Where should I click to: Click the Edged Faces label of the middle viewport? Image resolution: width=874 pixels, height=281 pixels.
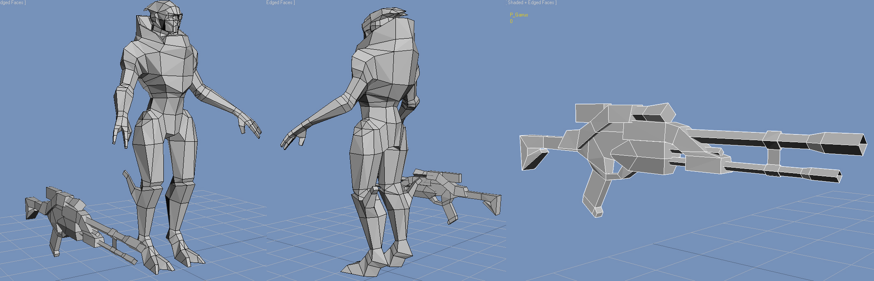[x=280, y=3]
